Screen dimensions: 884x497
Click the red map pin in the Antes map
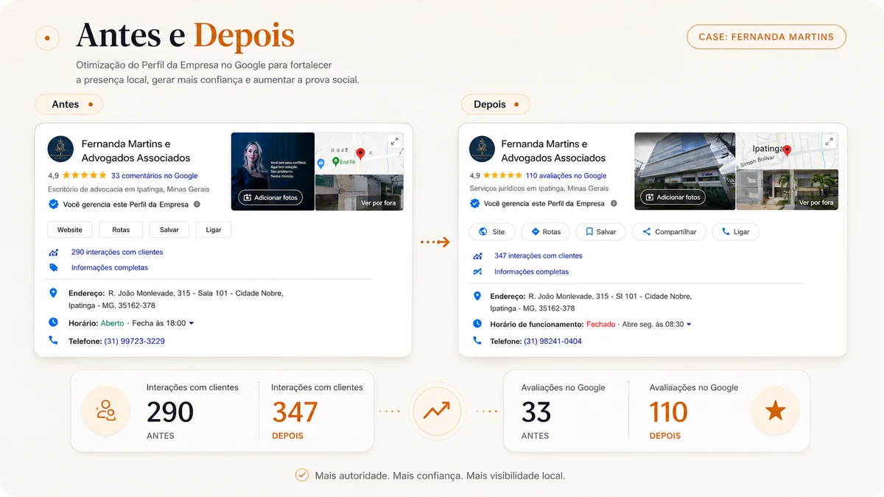click(x=360, y=153)
